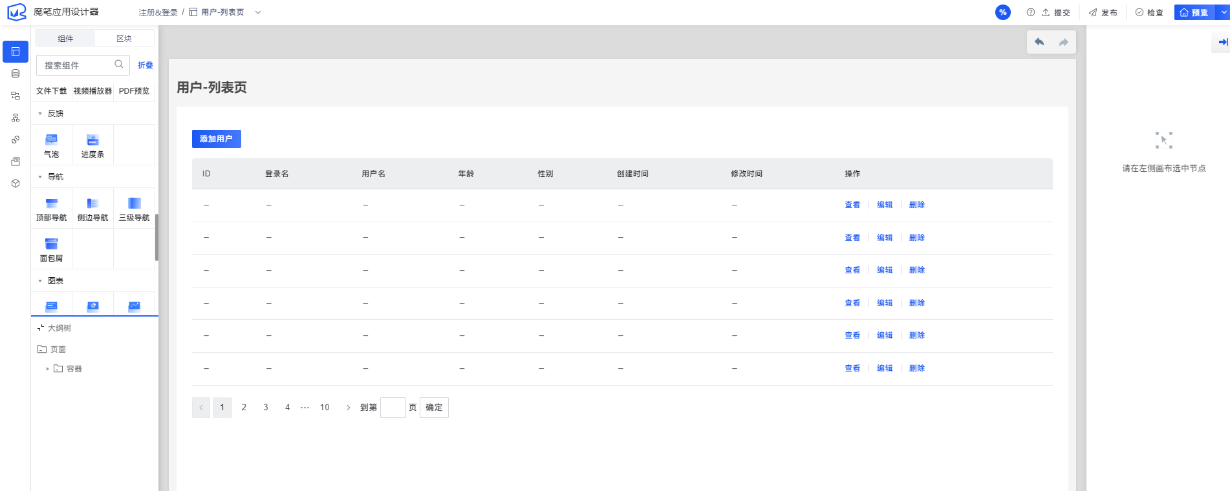Select the 顶部导航 component

coord(52,209)
